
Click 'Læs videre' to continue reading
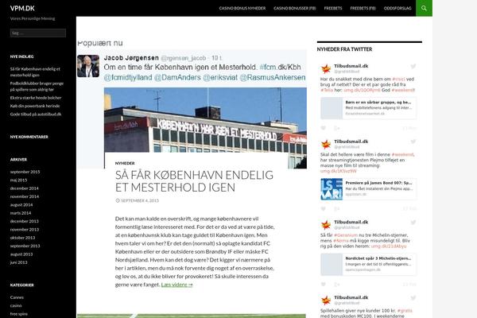point(176,285)
